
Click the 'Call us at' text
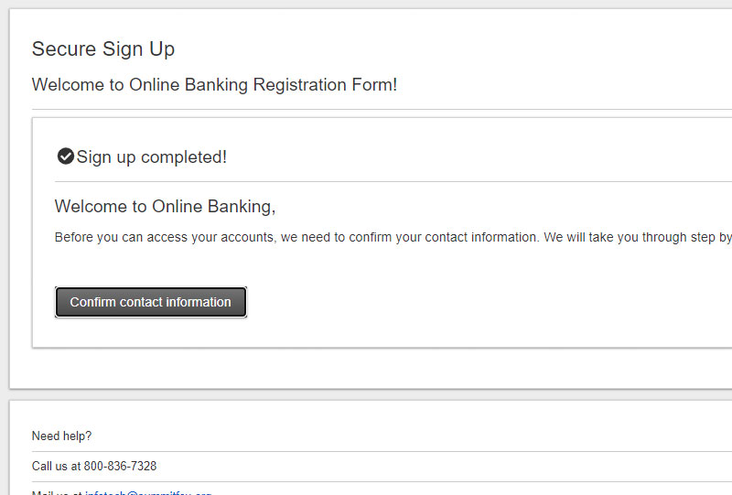pos(57,466)
